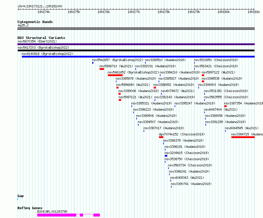The image size is (263, 218).
Task: Click the nsv3384210 (Audano2019) label
Action: click(x=180, y=72)
